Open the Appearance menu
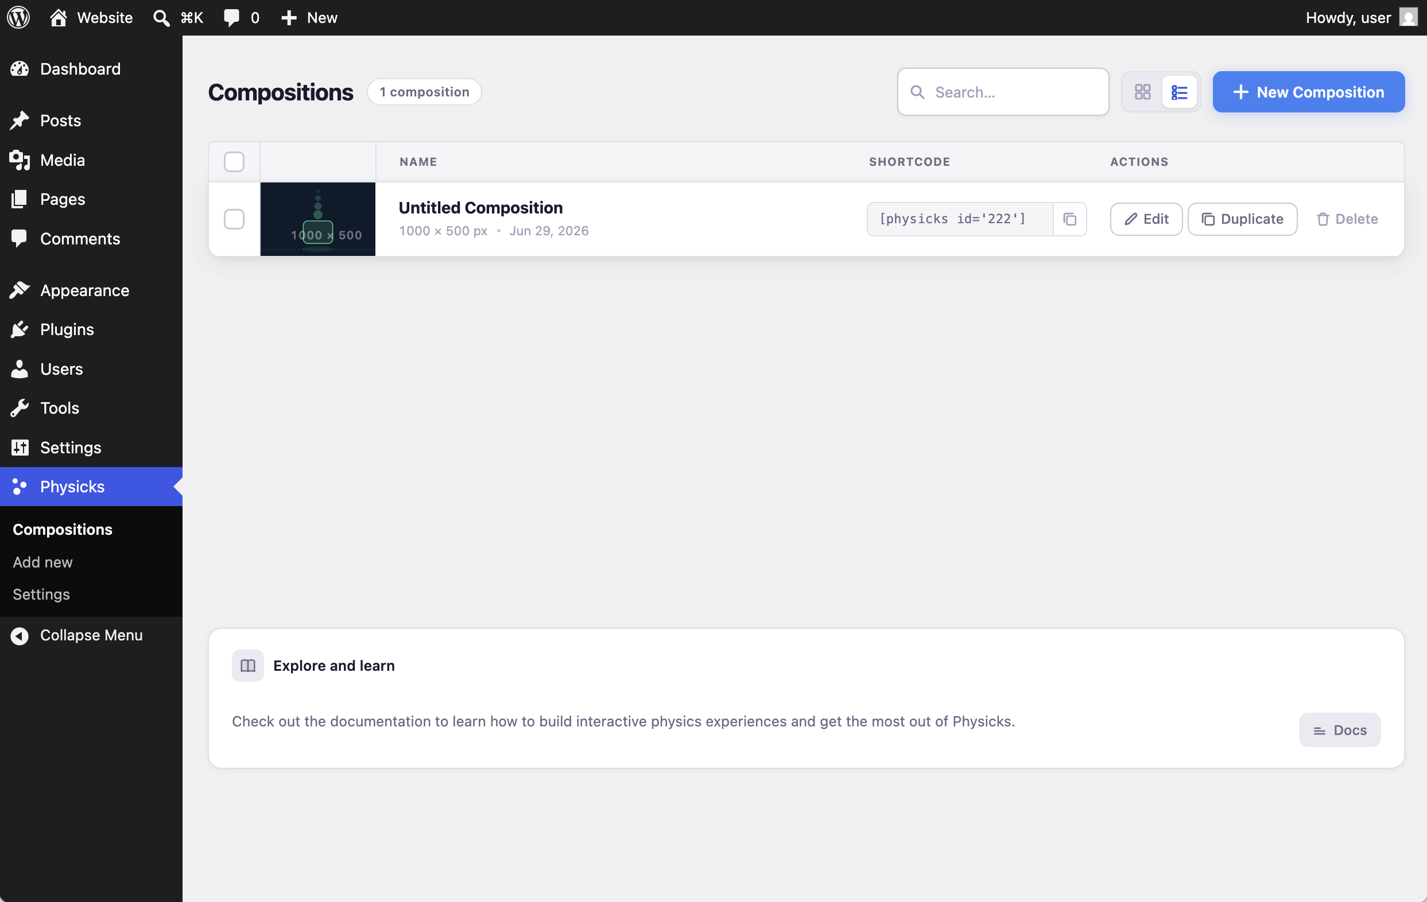The width and height of the screenshot is (1427, 902). [91, 290]
